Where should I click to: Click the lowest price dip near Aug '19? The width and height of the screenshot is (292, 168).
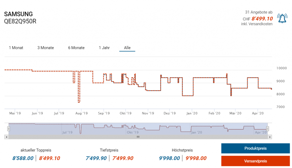[x=79, y=102]
